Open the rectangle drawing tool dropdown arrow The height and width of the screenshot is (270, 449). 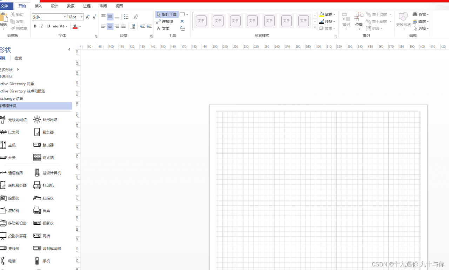click(187, 14)
